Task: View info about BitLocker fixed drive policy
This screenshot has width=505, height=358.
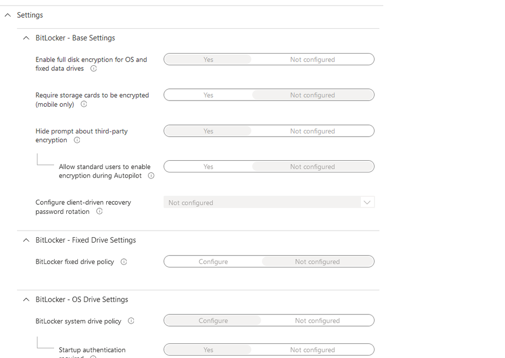Action: (124, 262)
